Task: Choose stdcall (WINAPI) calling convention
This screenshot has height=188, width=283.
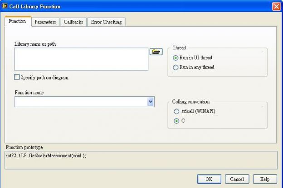Action: pos(176,111)
